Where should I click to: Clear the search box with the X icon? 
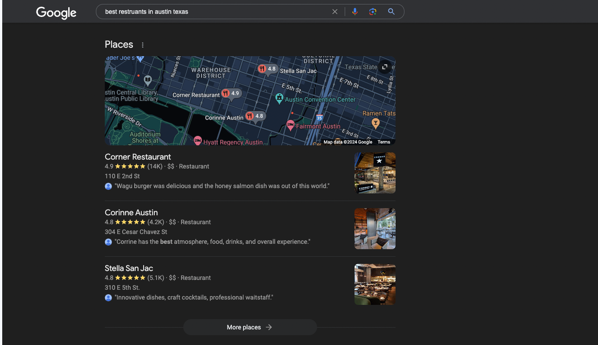click(x=335, y=12)
